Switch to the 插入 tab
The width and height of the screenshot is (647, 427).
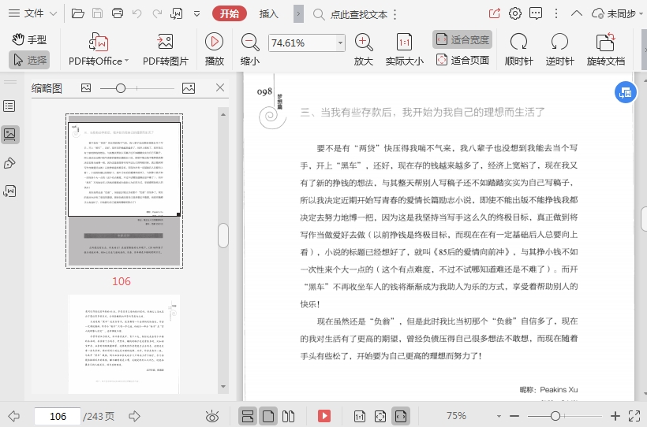tap(269, 13)
